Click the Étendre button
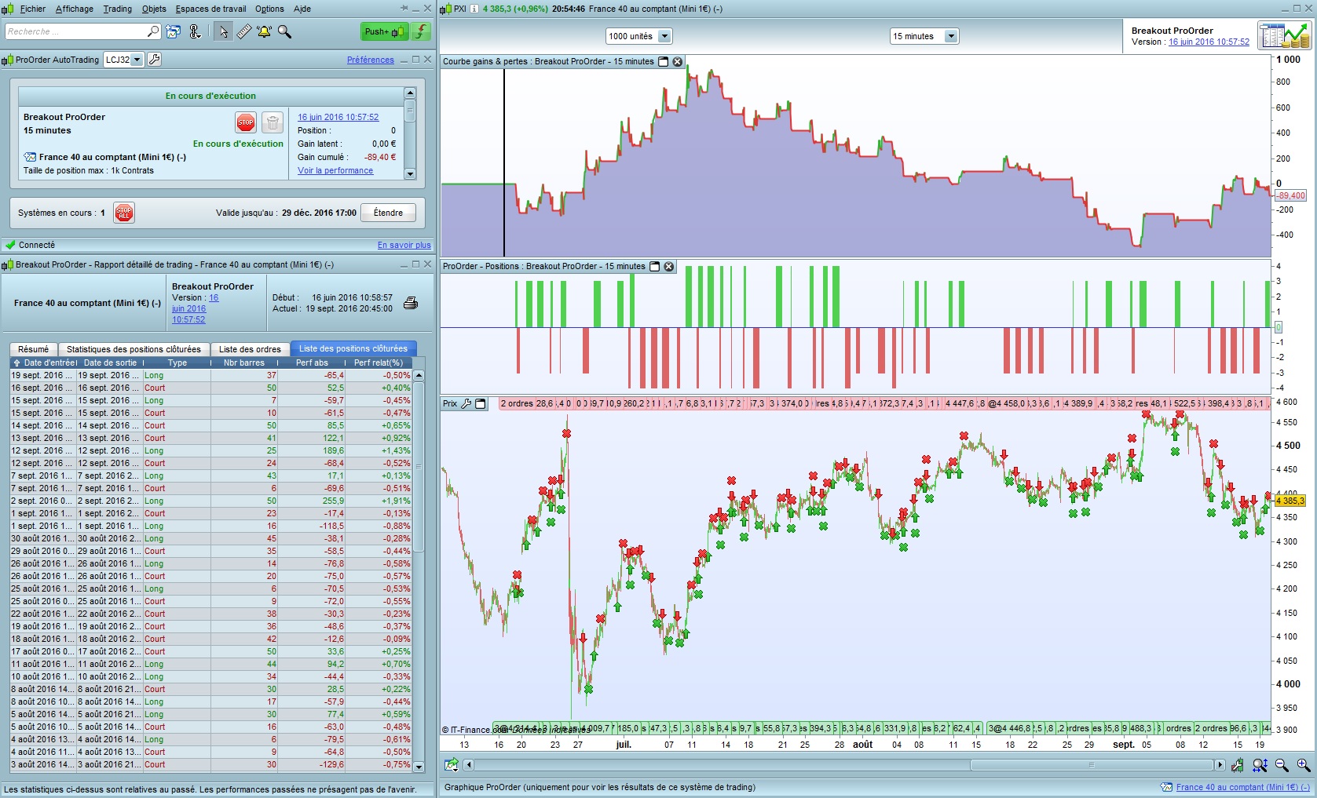The image size is (1317, 798). pos(388,213)
